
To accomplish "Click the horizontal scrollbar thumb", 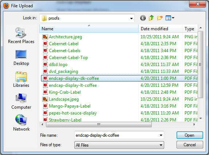I will click(x=99, y=125).
